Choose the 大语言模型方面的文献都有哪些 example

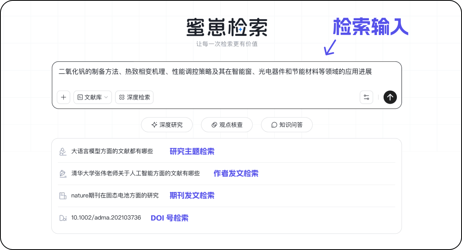coord(112,151)
